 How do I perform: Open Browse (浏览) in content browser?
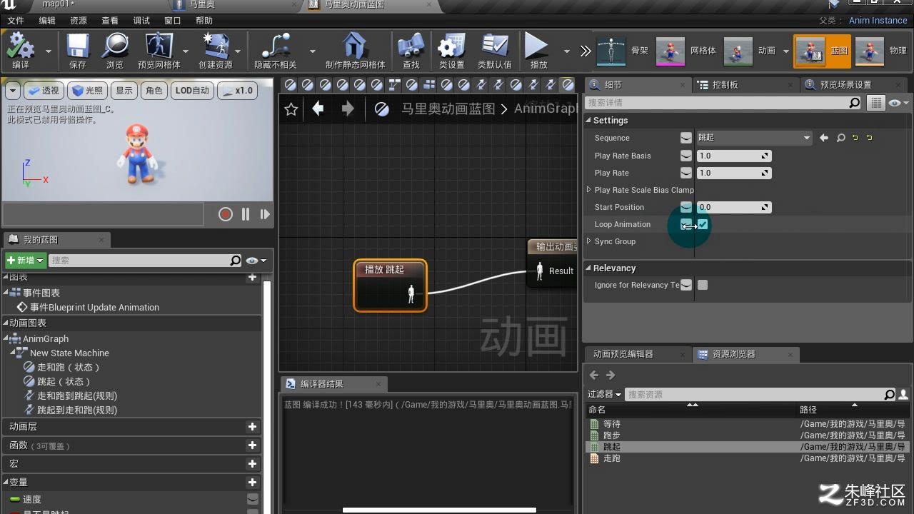pos(115,51)
